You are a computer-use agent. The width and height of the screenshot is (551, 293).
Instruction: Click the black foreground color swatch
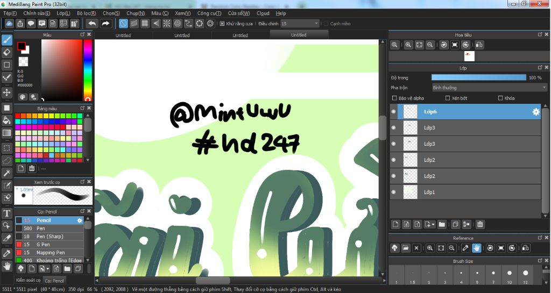click(22, 46)
